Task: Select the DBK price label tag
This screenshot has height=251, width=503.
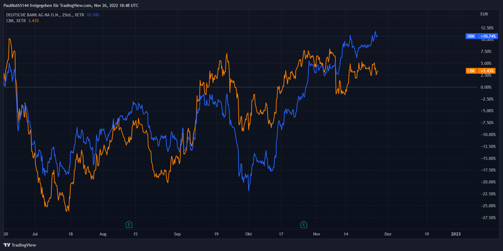Action: tap(471, 36)
